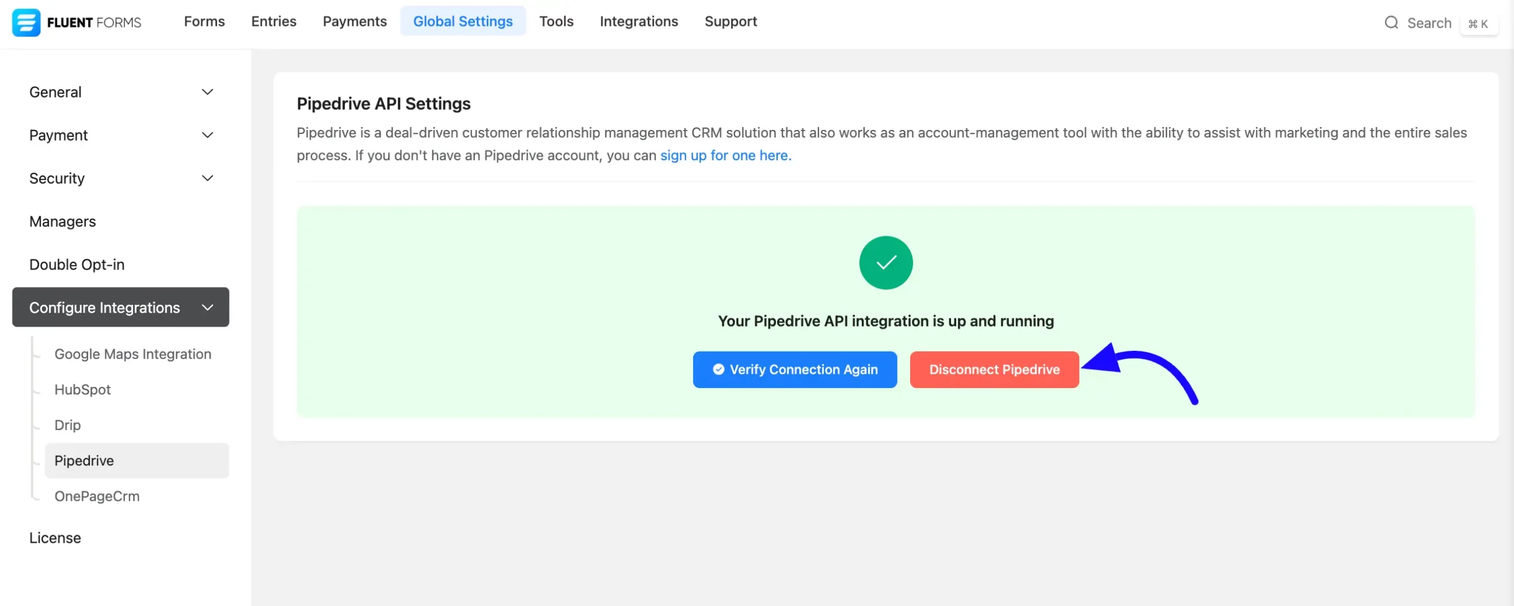Click the Search field
The height and width of the screenshot is (606, 1514).
coord(1429,23)
